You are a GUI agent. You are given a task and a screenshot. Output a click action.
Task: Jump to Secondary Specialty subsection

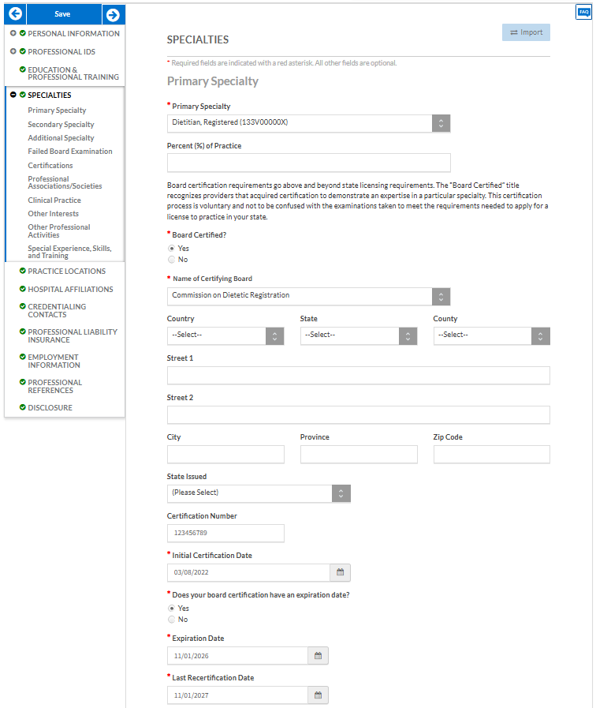pyautogui.click(x=61, y=124)
